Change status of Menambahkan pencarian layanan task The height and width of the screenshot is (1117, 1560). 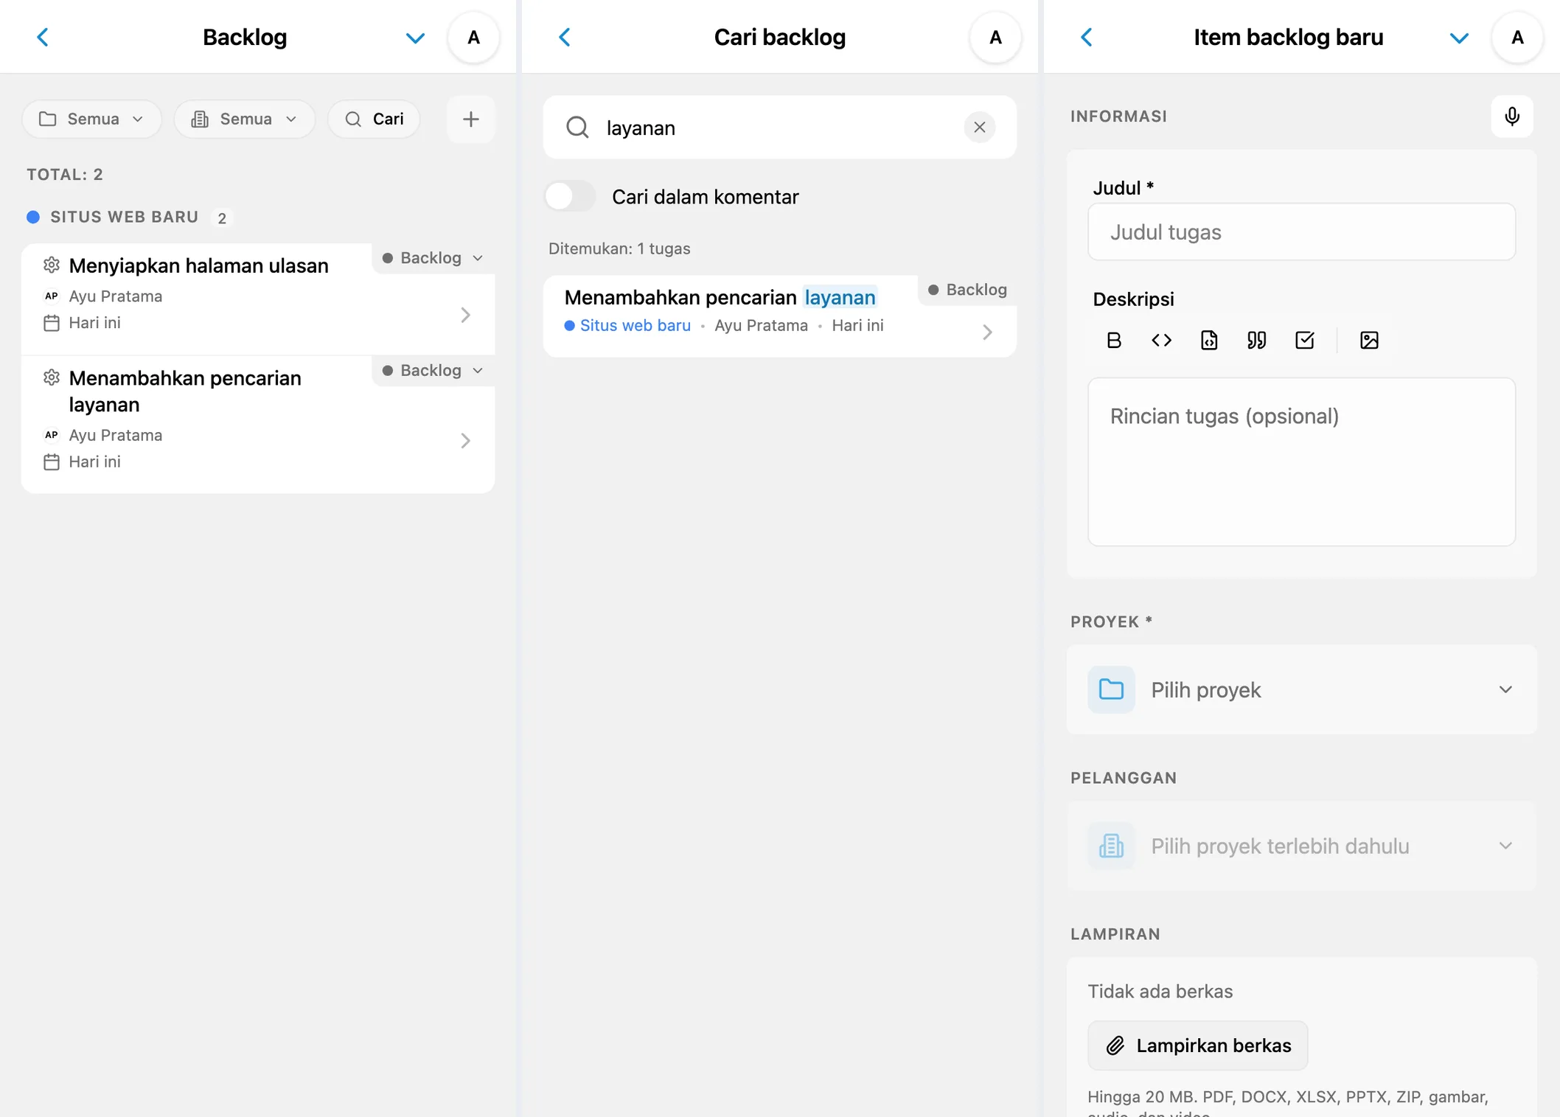coord(433,370)
